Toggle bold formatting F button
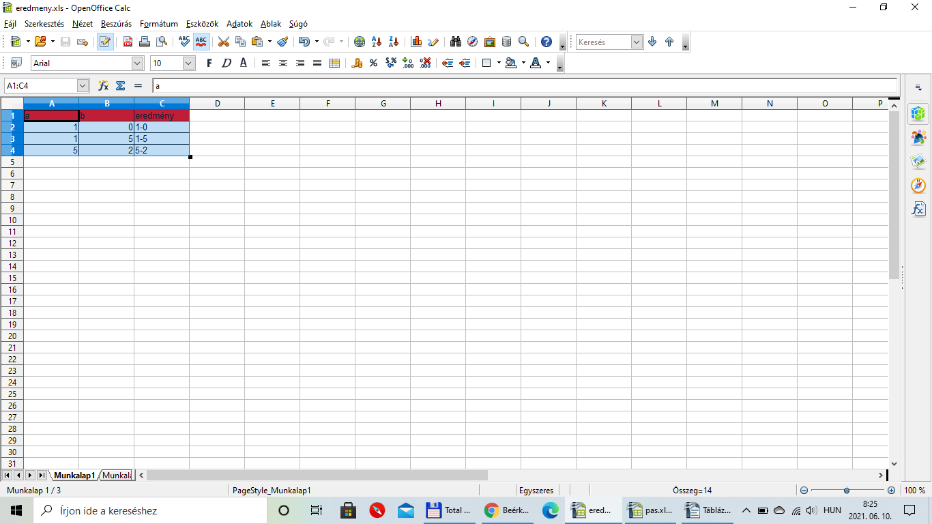This screenshot has width=932, height=524. pyautogui.click(x=209, y=63)
